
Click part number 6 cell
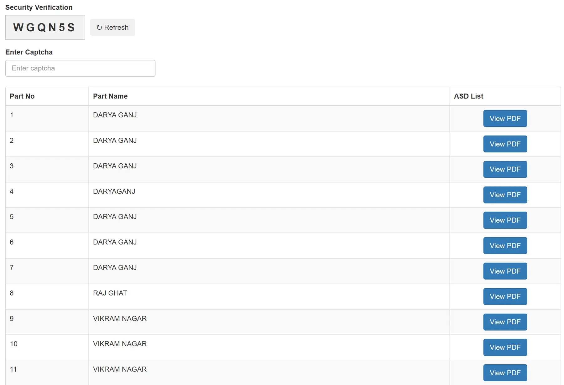coord(47,246)
